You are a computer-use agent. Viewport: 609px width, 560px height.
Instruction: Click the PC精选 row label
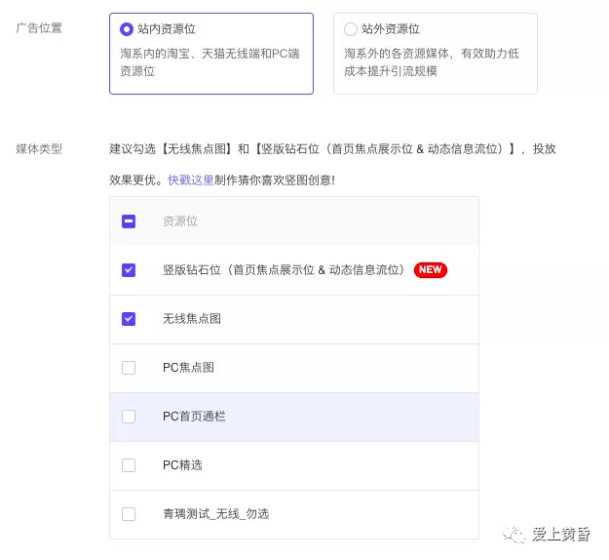182,465
